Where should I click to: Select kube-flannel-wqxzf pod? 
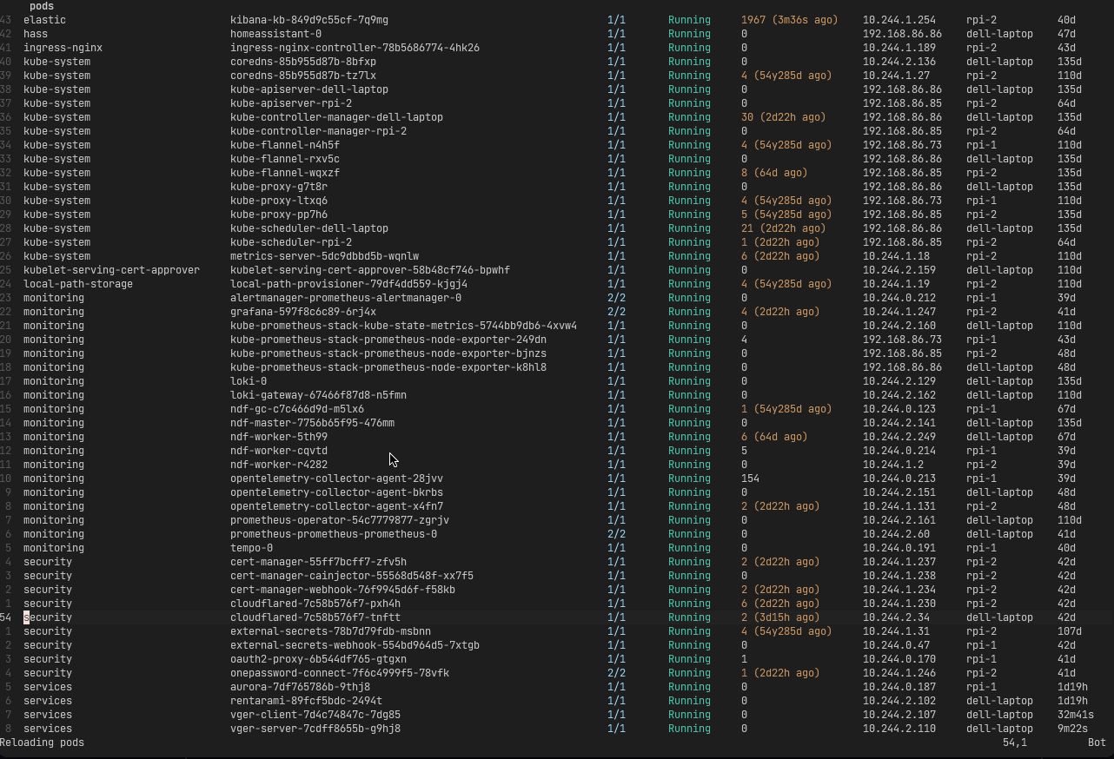coord(285,173)
